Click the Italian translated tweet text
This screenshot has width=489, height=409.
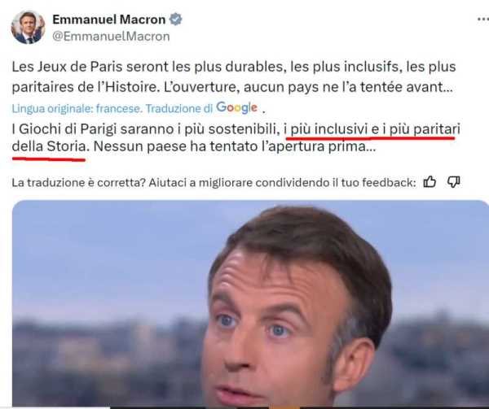[x=236, y=137]
